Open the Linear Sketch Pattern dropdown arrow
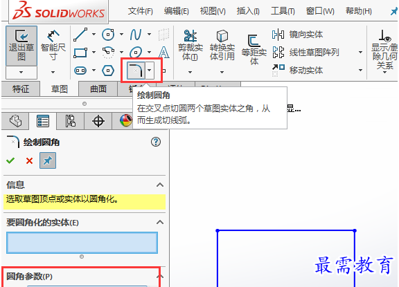 (x=360, y=53)
